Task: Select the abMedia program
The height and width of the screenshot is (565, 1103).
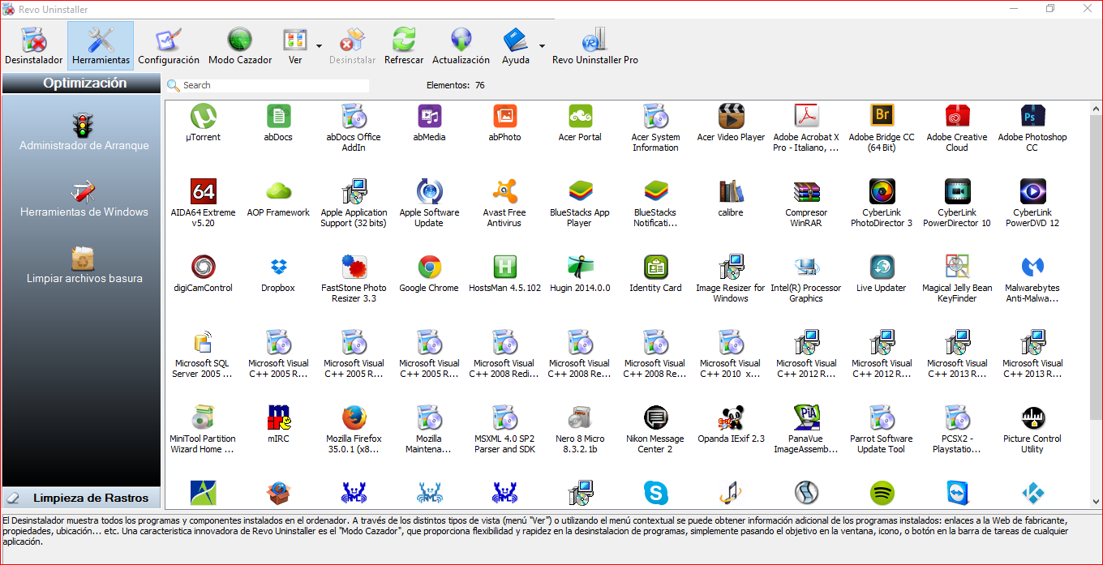Action: tap(429, 123)
